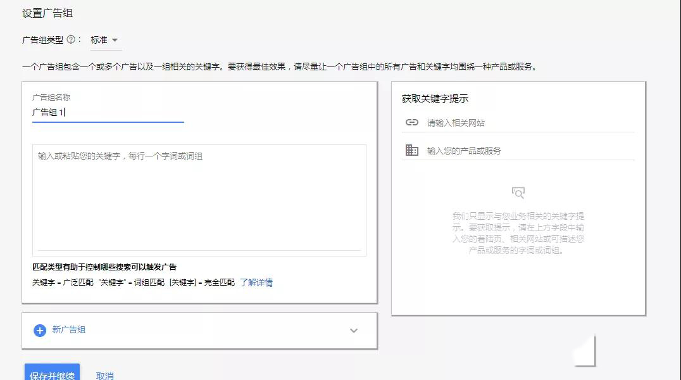Click the magnifier illustration in the hints panel

point(518,192)
